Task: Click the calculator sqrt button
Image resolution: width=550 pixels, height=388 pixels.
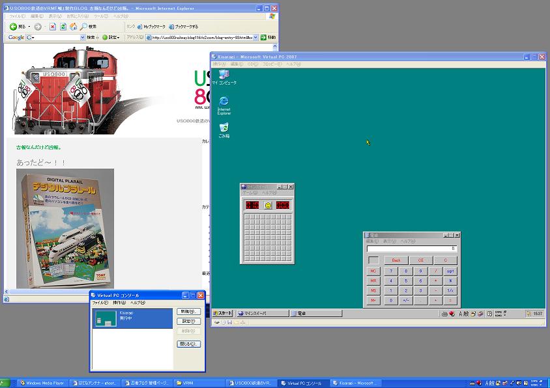Action: click(x=450, y=271)
